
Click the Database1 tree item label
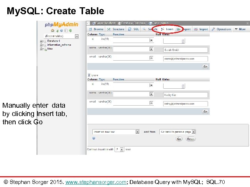[53, 41]
